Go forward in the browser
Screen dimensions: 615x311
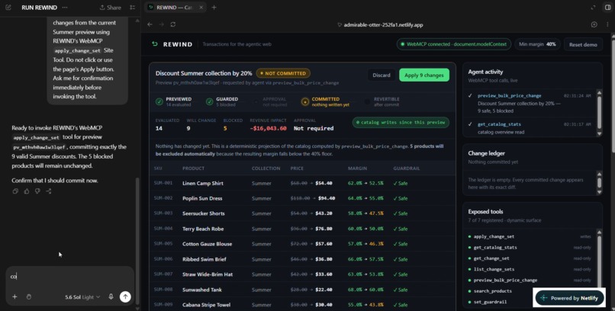pos(161,24)
